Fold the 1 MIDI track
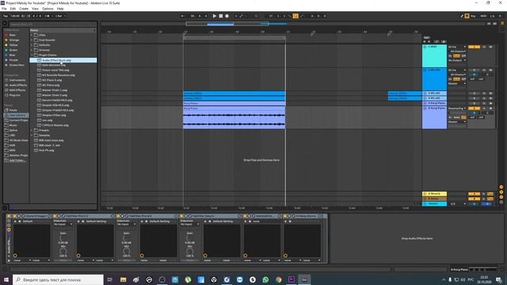This screenshot has width=507, height=285. 425,47
